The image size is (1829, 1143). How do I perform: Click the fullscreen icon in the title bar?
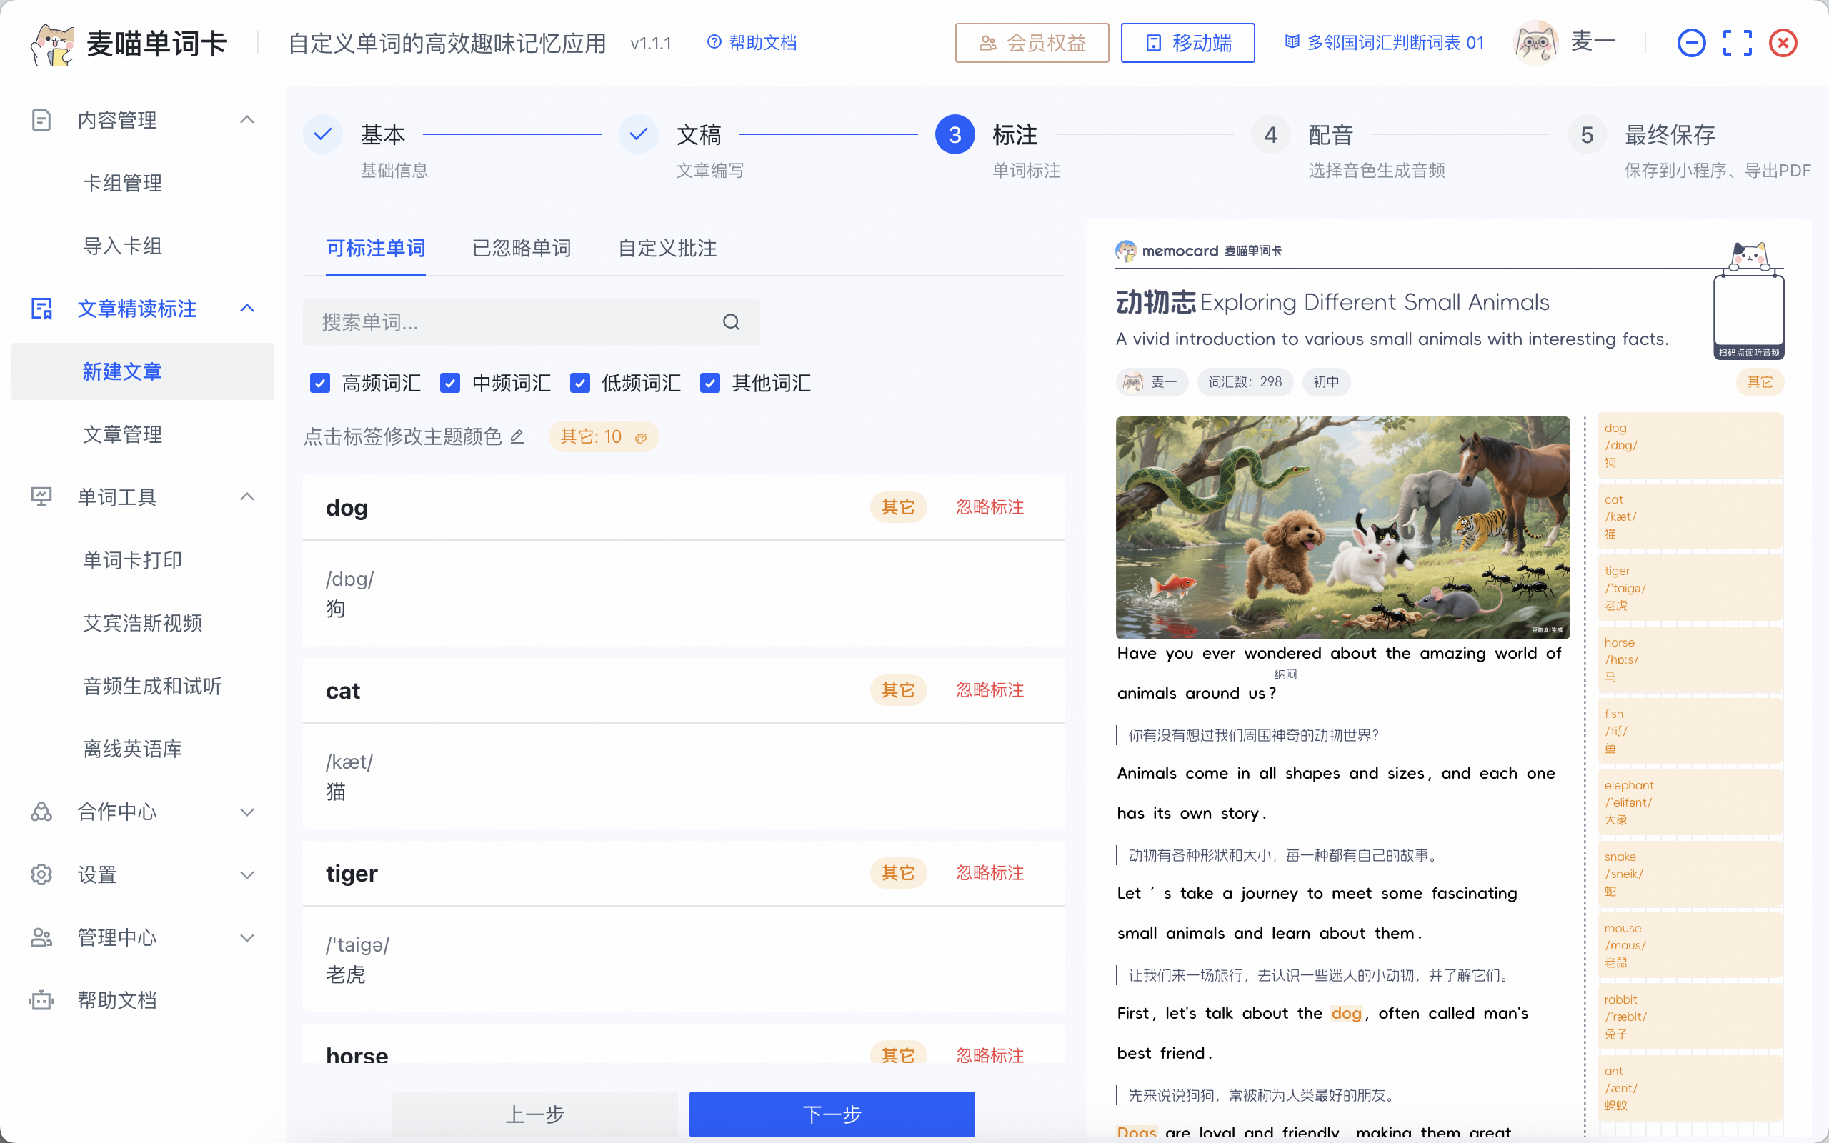point(1737,43)
